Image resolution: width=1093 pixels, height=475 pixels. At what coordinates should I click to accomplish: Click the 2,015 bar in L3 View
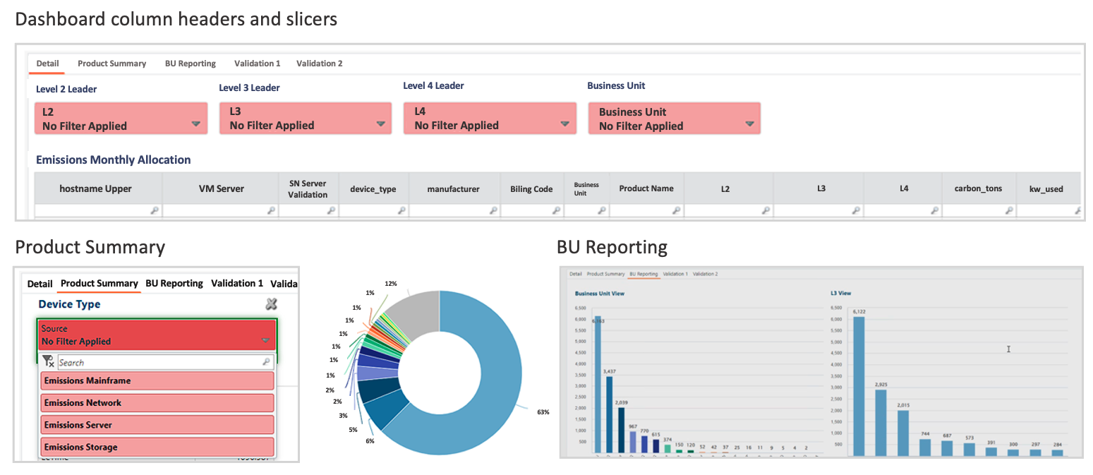[x=903, y=432]
